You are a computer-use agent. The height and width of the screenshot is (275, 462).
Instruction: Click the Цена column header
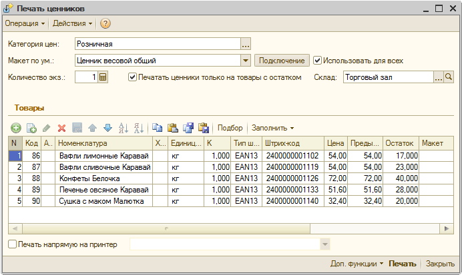click(336, 143)
